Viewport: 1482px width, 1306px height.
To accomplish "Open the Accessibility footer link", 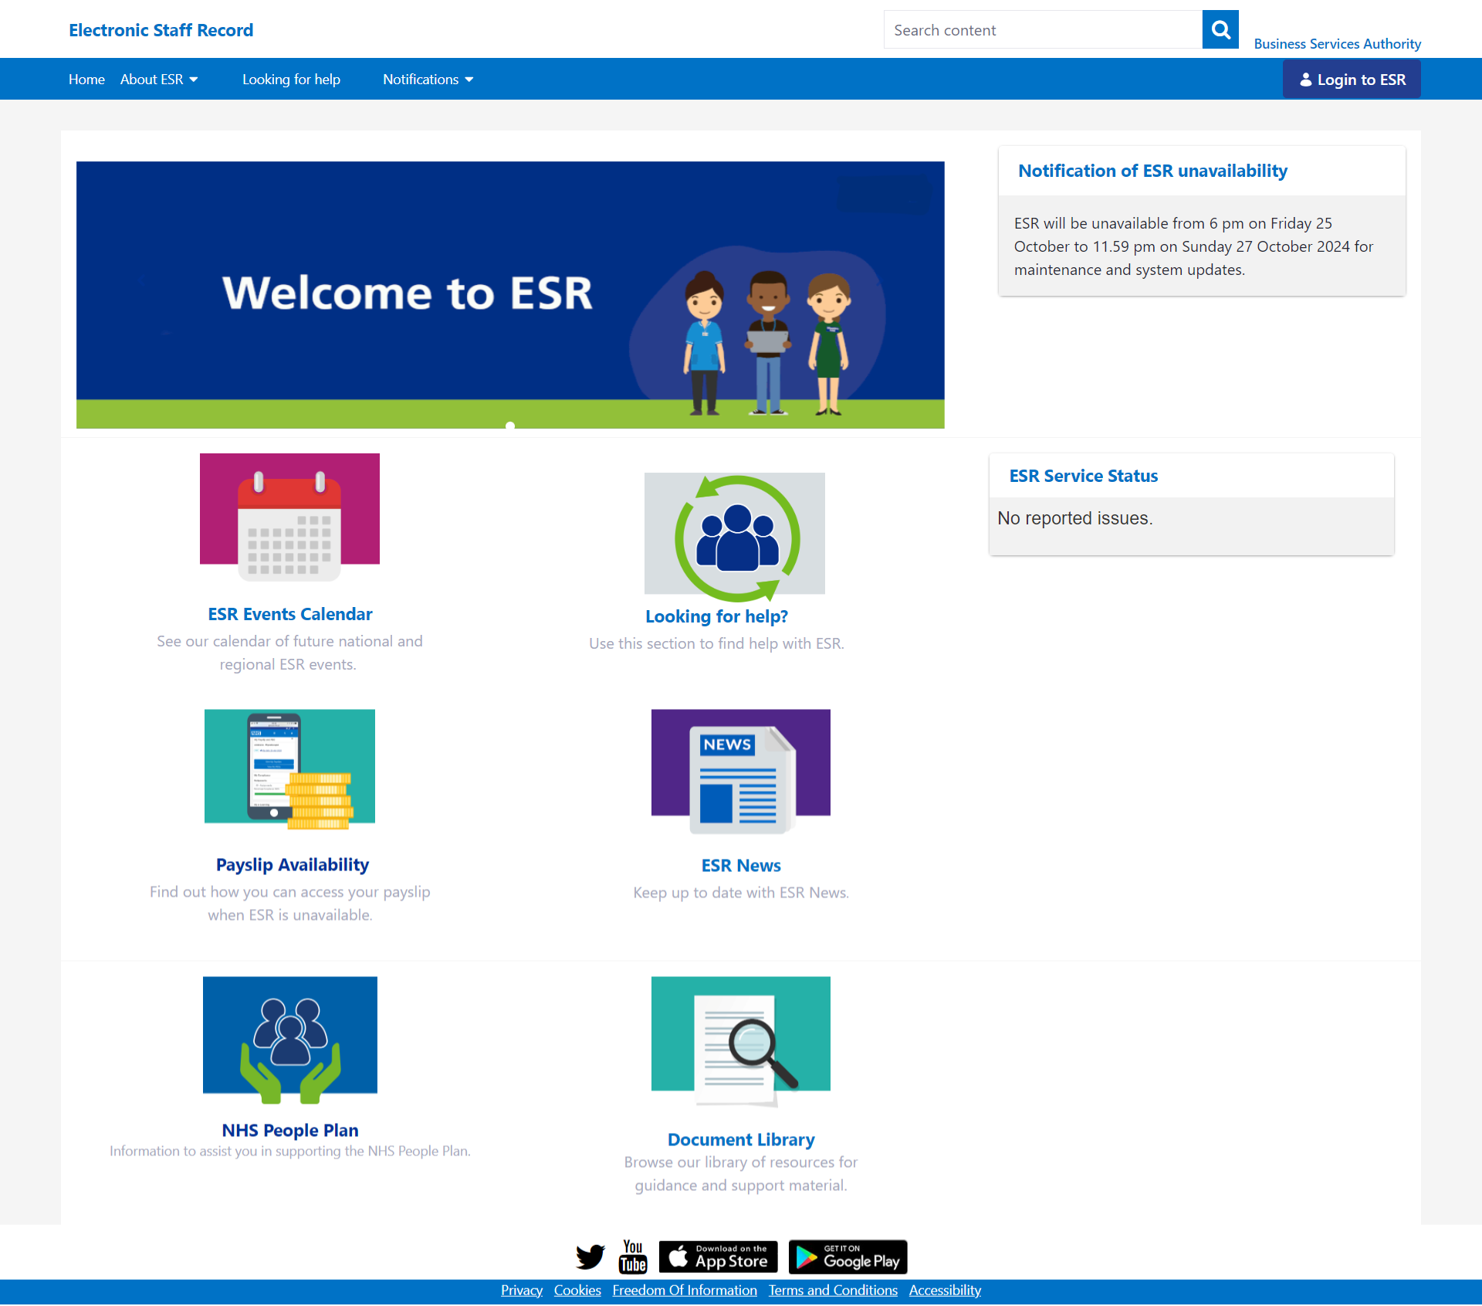I will coord(945,1290).
